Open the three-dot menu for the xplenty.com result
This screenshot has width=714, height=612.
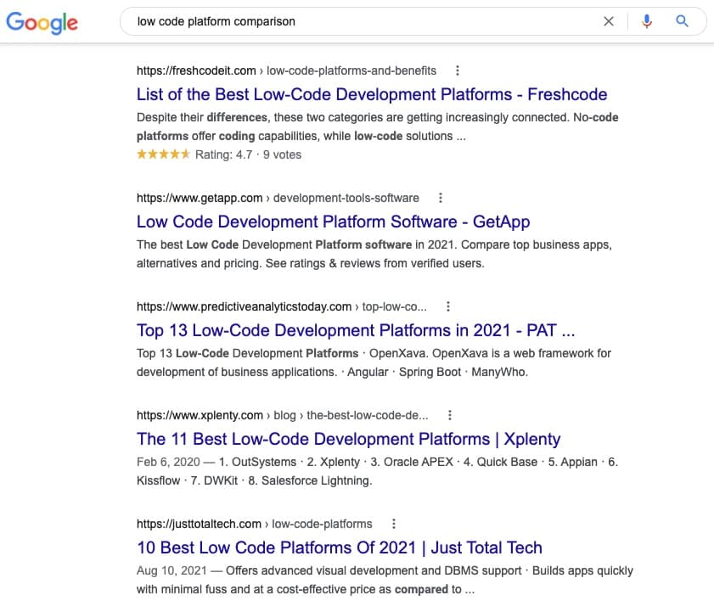point(449,415)
